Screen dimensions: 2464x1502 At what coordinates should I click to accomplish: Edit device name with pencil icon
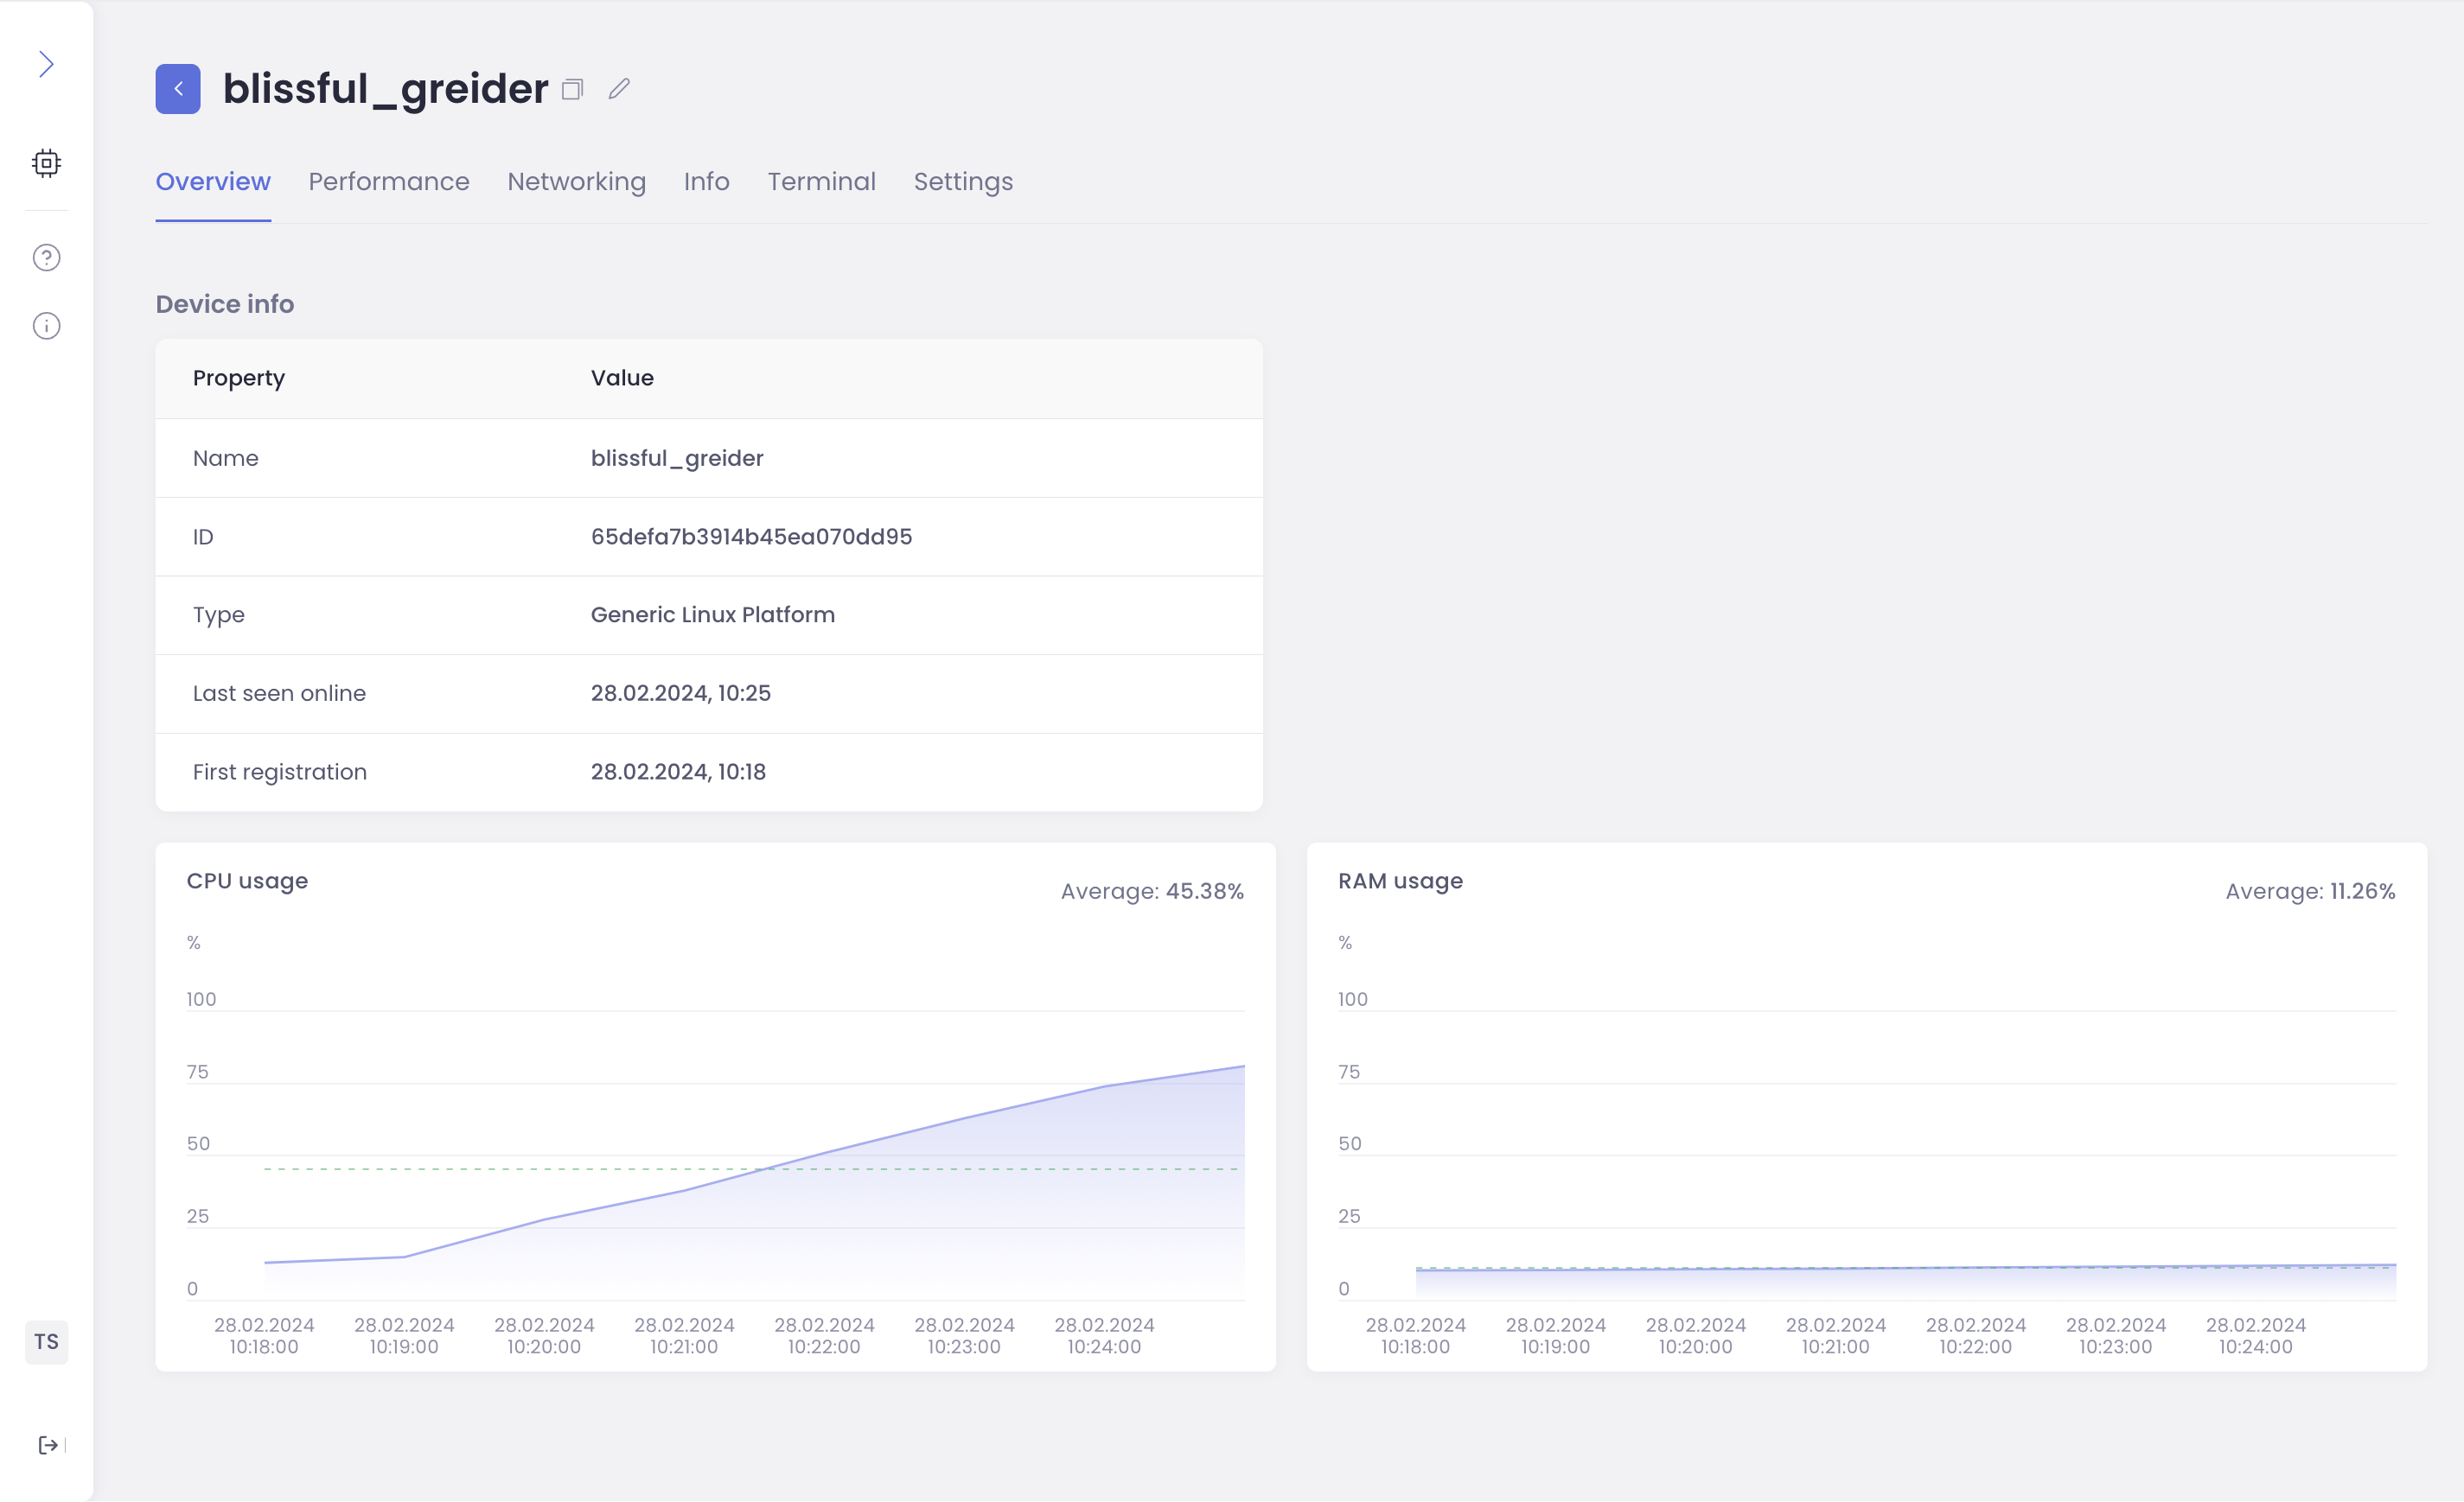(x=619, y=89)
